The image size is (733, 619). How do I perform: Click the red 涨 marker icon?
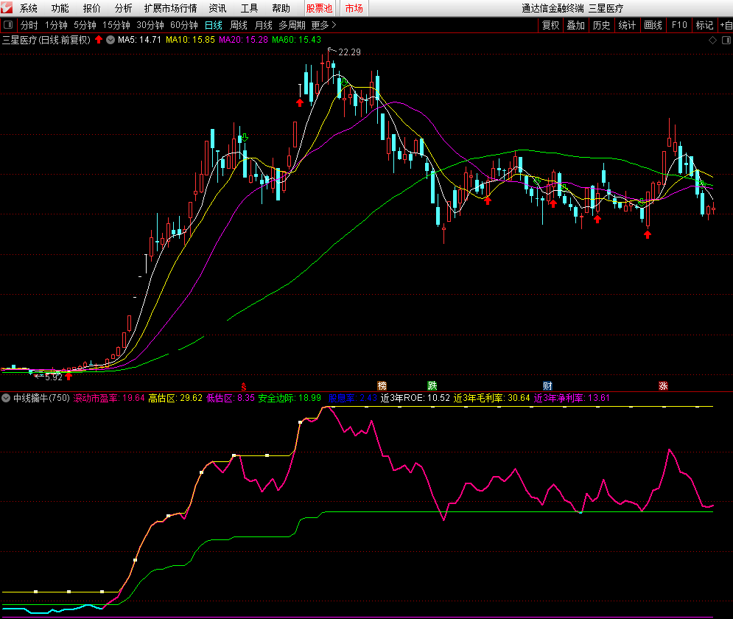(x=663, y=385)
